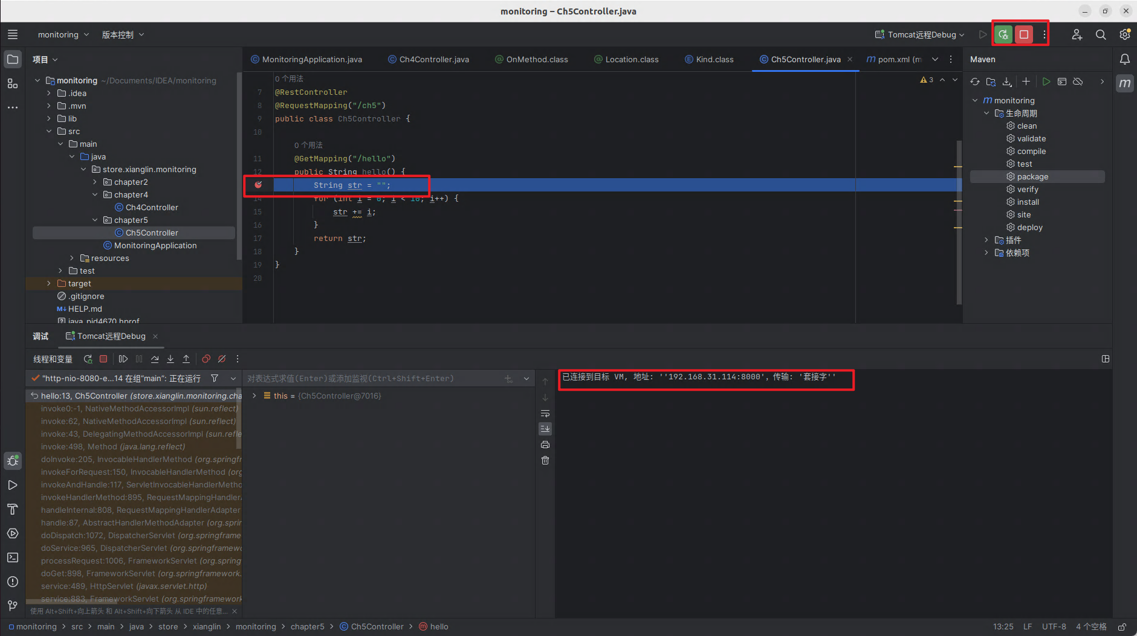Open the main hamburger menu
Screen dimensions: 1137x636
click(x=13, y=34)
